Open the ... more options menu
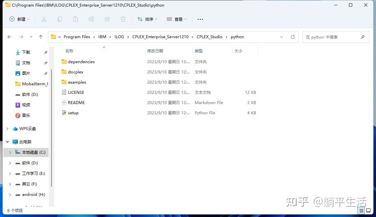The width and height of the screenshot is (376, 217). tap(200, 19)
